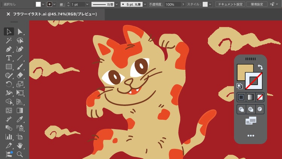Swap fill and stroke with curved arrow
Screen dimensions: 282x159
tap(260, 67)
